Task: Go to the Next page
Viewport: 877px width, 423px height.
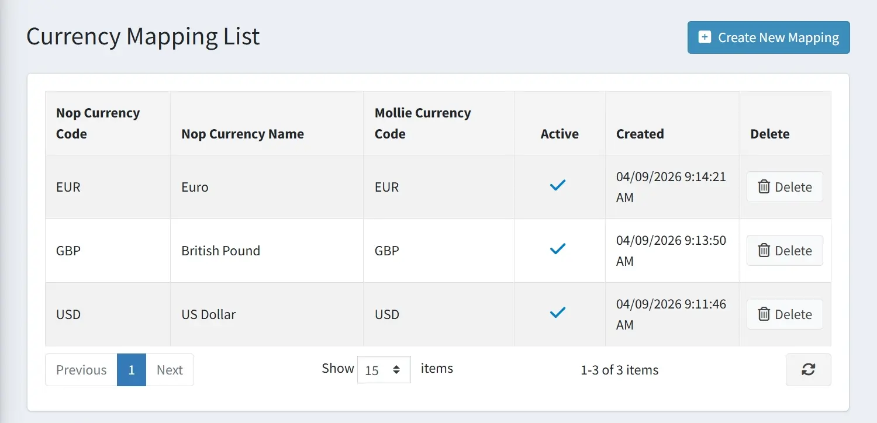Action: coord(170,370)
